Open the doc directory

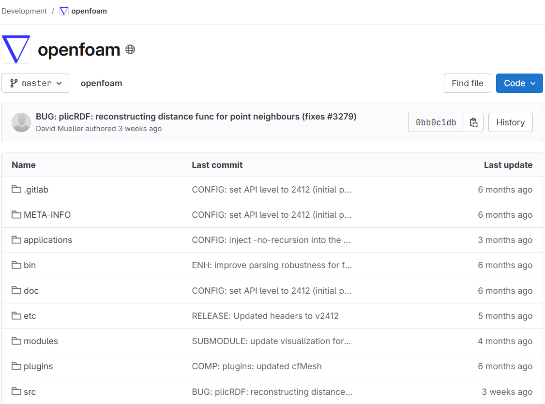pyautogui.click(x=31, y=290)
